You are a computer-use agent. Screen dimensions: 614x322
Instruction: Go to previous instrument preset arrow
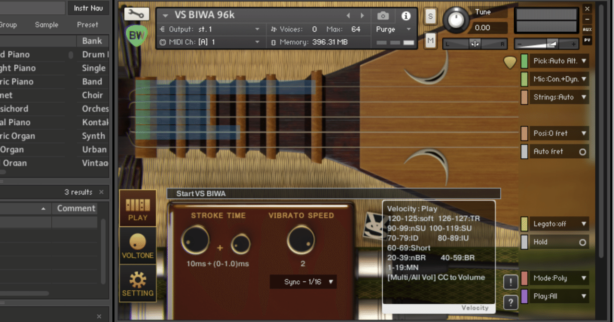(349, 15)
